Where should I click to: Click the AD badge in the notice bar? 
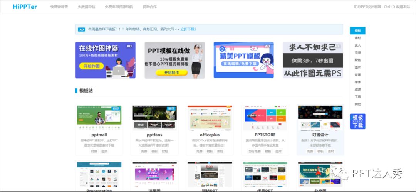click(81, 29)
